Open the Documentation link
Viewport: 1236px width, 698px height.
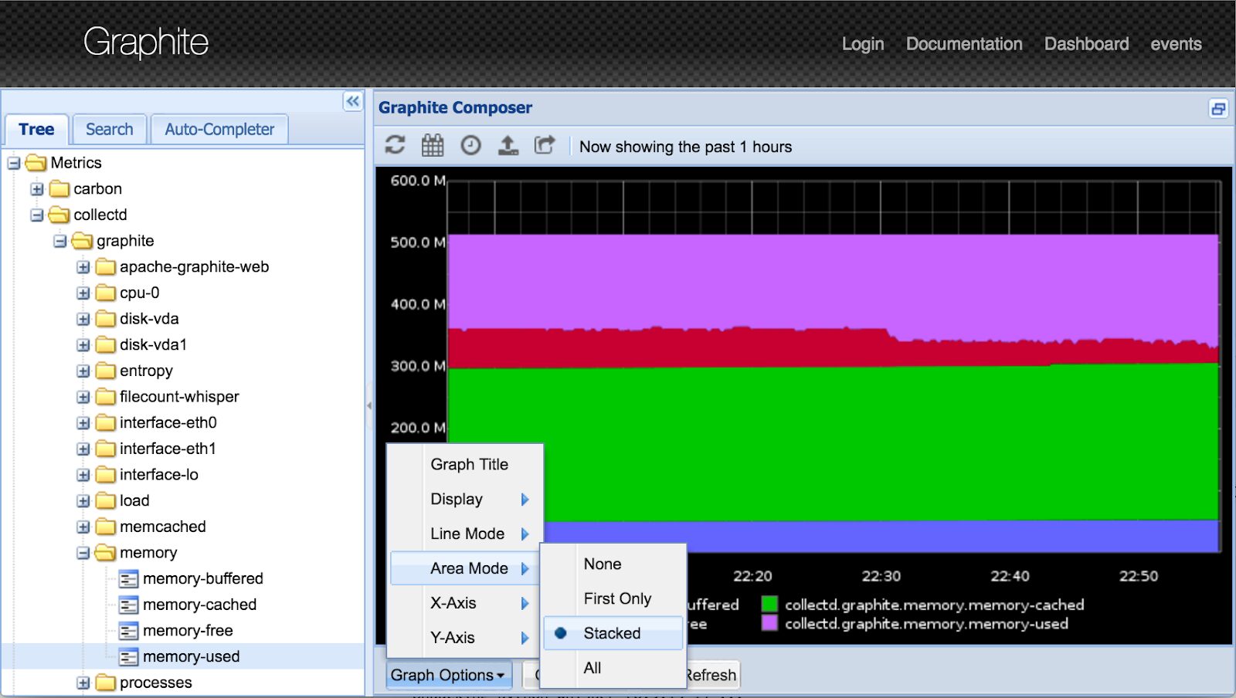[x=964, y=44]
